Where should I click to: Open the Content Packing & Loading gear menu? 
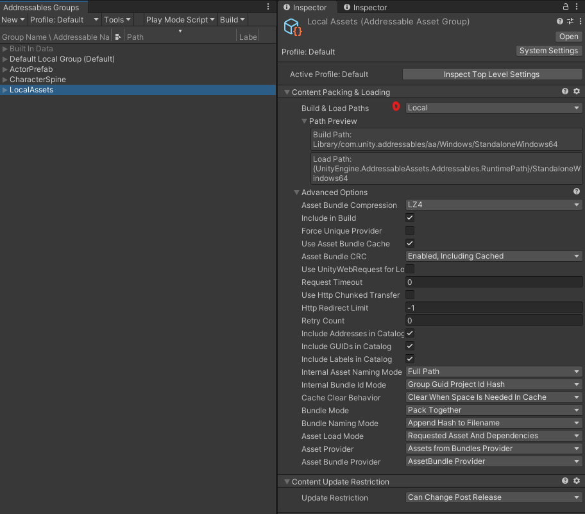click(577, 92)
